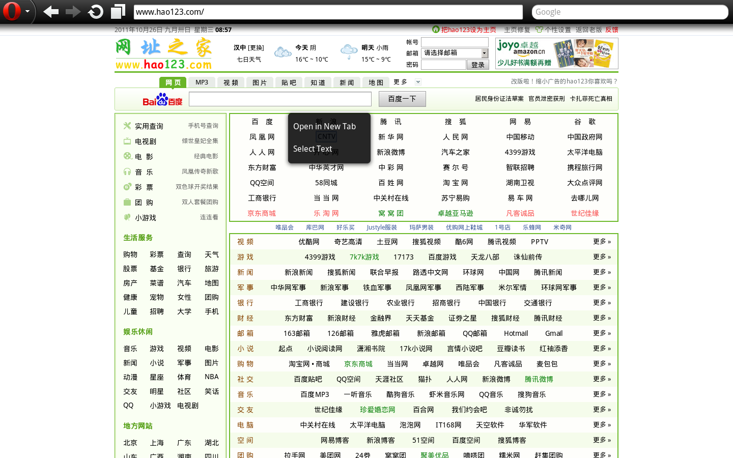This screenshot has height=458, width=733.
Task: Click tomorrow's light rain weather icon
Action: (x=349, y=51)
